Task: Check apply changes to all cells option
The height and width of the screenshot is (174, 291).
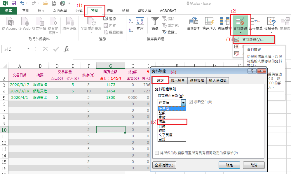Action: 157,153
